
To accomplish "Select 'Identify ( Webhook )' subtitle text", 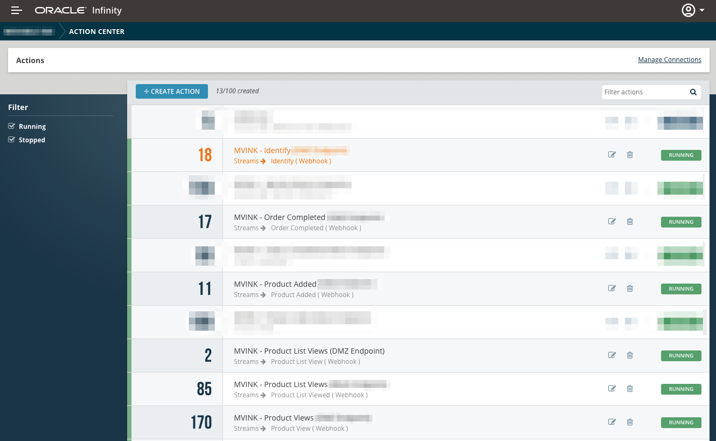I will (301, 161).
